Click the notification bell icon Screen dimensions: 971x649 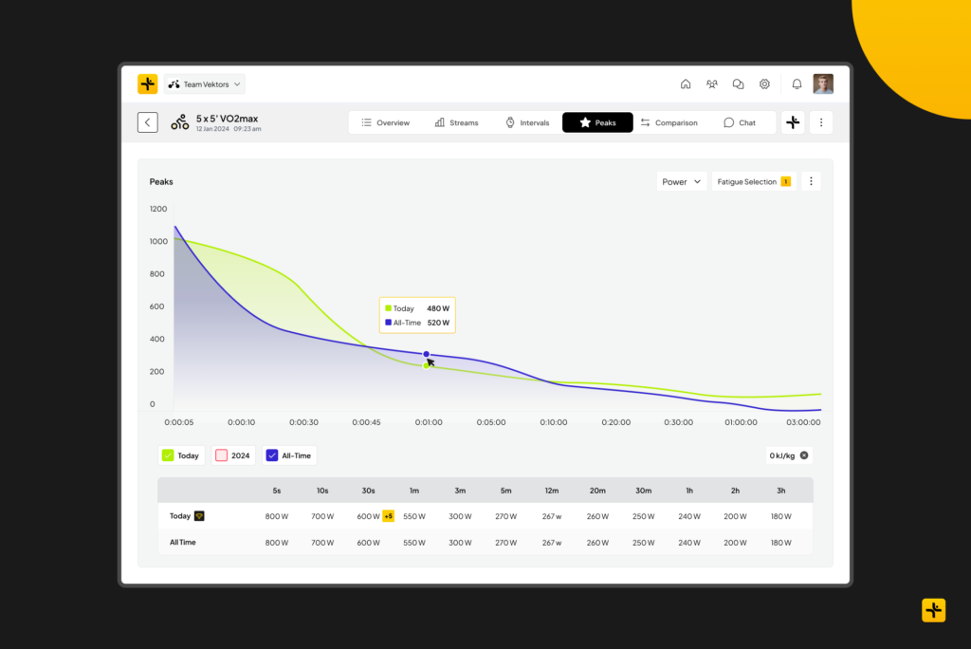click(x=797, y=84)
